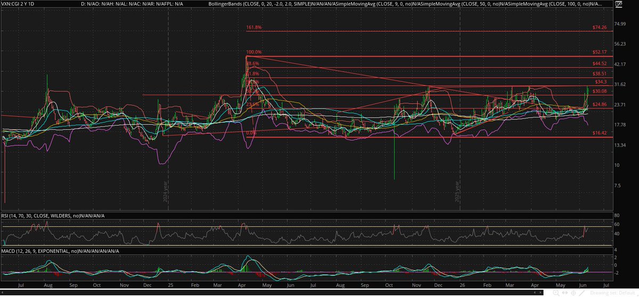Viewport: 639px width, 297px height.
Task: Activate the crosshair cursor tool
Action: (574, 293)
